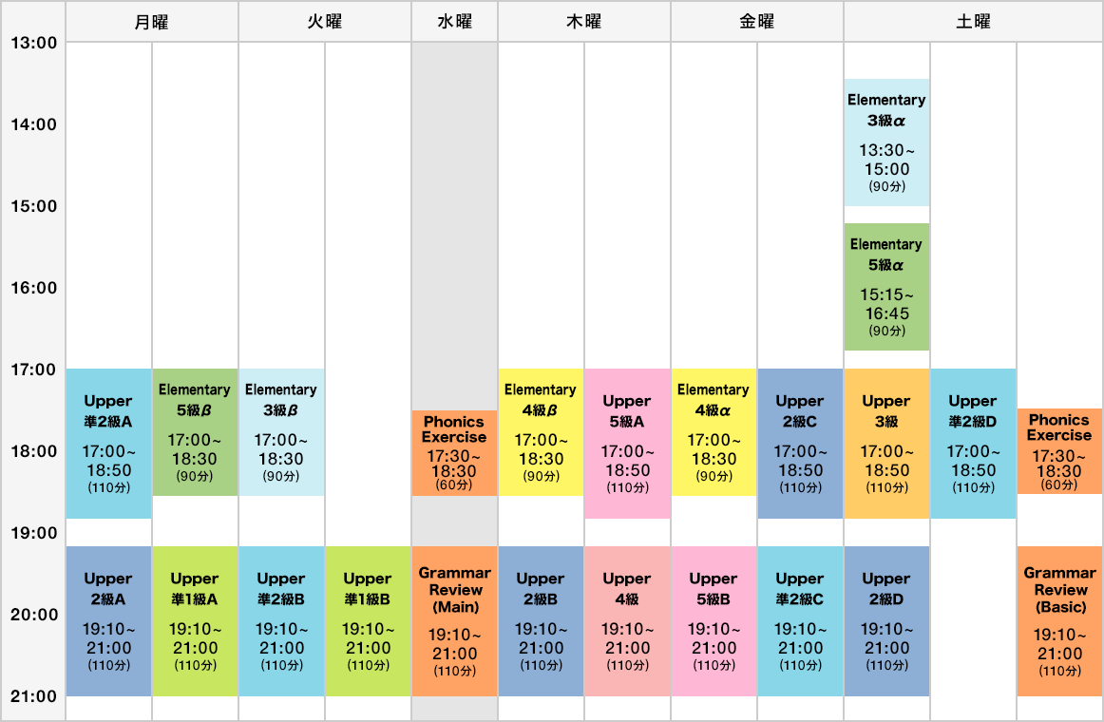This screenshot has height=722, width=1104.
Task: Click the Grammar Review (Main) block
Action: [454, 620]
